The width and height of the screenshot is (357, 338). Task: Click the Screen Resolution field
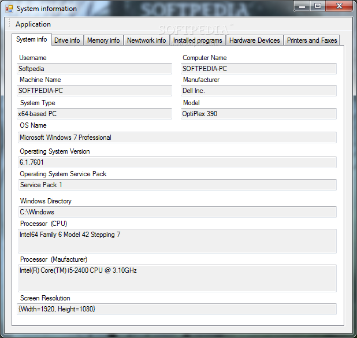[x=177, y=309]
